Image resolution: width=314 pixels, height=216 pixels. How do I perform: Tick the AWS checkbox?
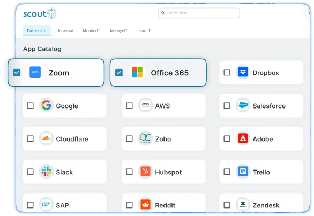[129, 105]
